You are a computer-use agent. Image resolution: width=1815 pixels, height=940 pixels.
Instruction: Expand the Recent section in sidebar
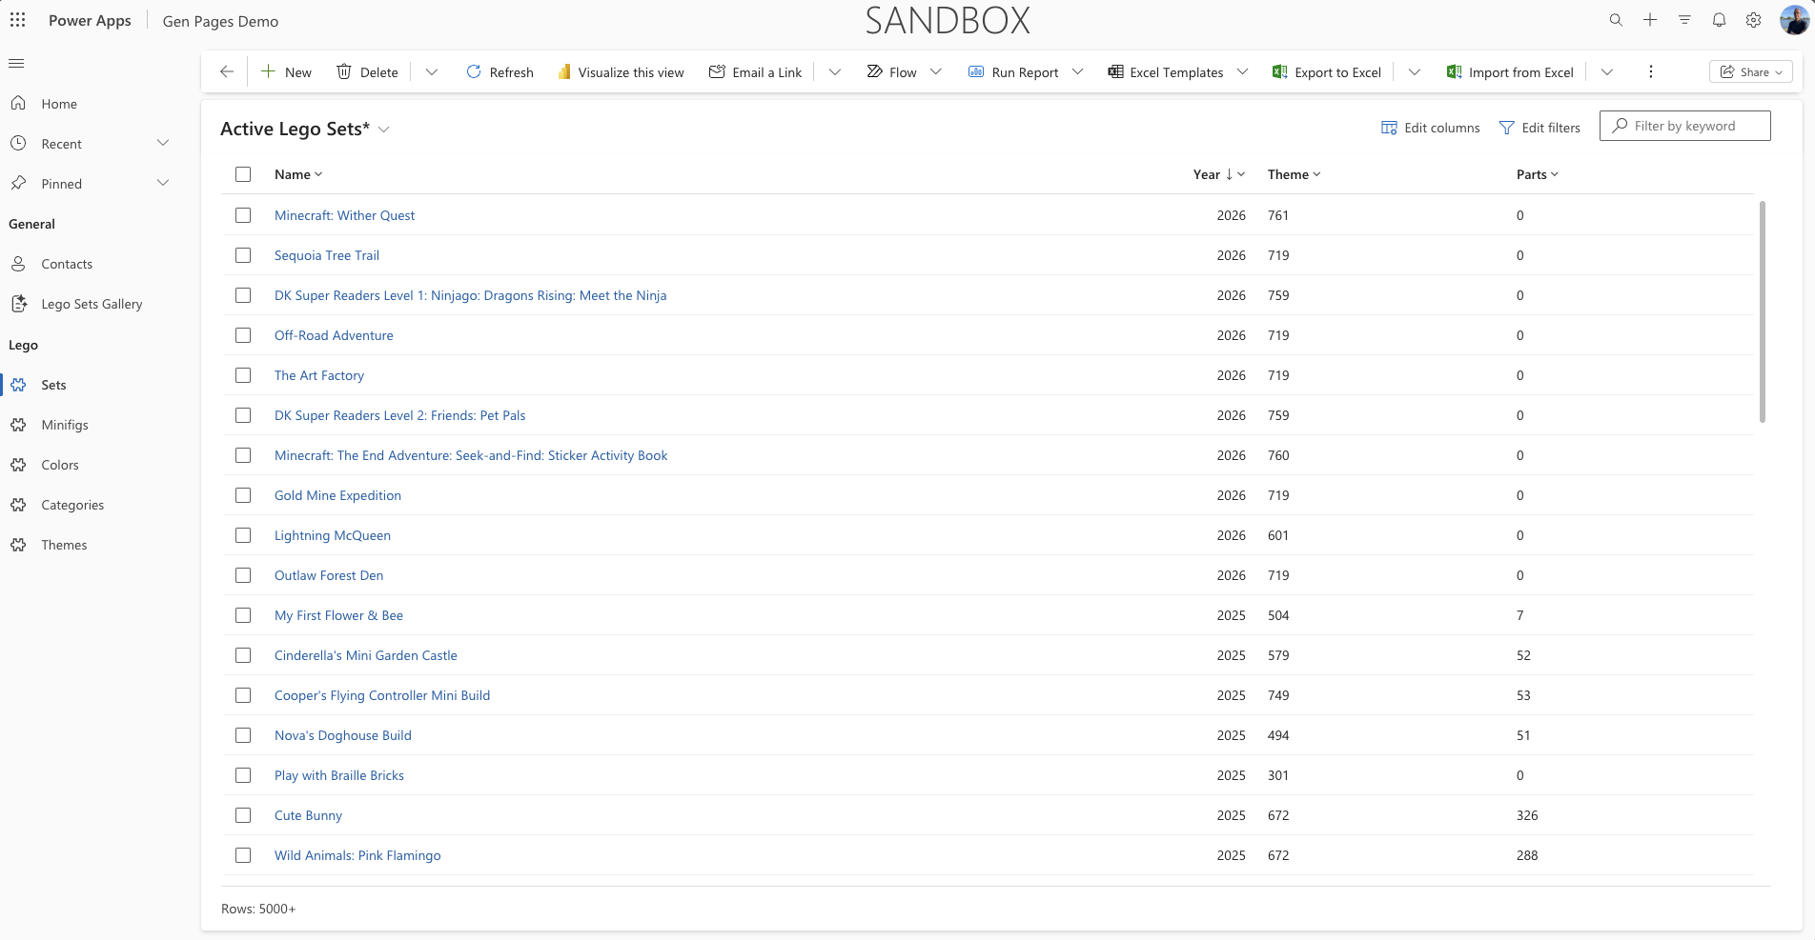point(163,144)
